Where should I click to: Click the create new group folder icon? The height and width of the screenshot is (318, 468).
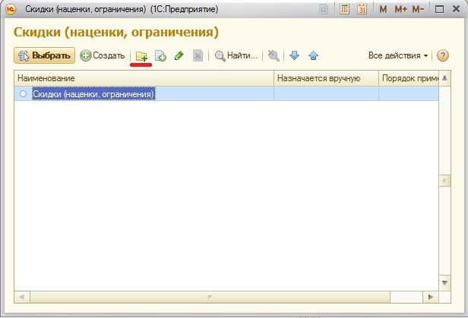click(141, 56)
